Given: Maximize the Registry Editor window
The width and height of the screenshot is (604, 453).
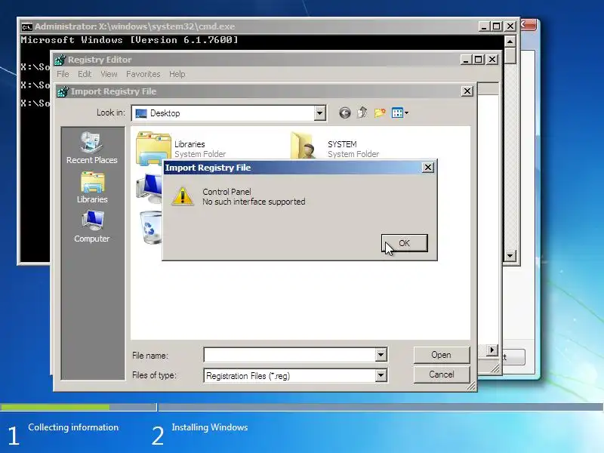Looking at the screenshot, I should tap(479, 60).
